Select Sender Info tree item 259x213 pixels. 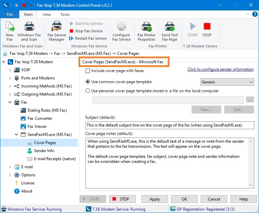pos(44,151)
